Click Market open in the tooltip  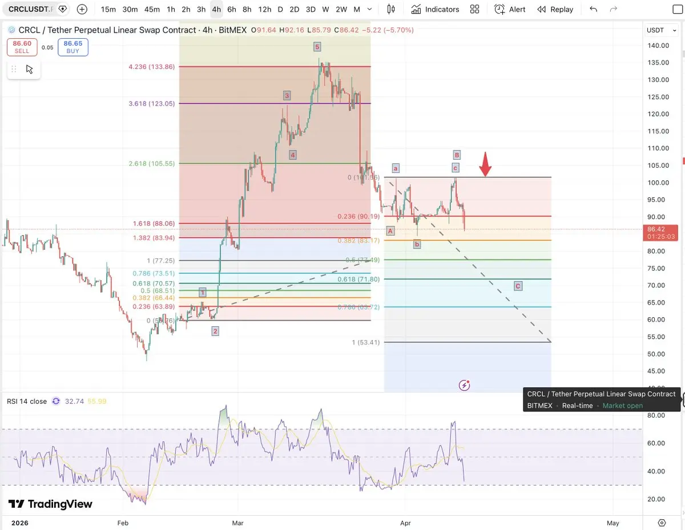[623, 406]
